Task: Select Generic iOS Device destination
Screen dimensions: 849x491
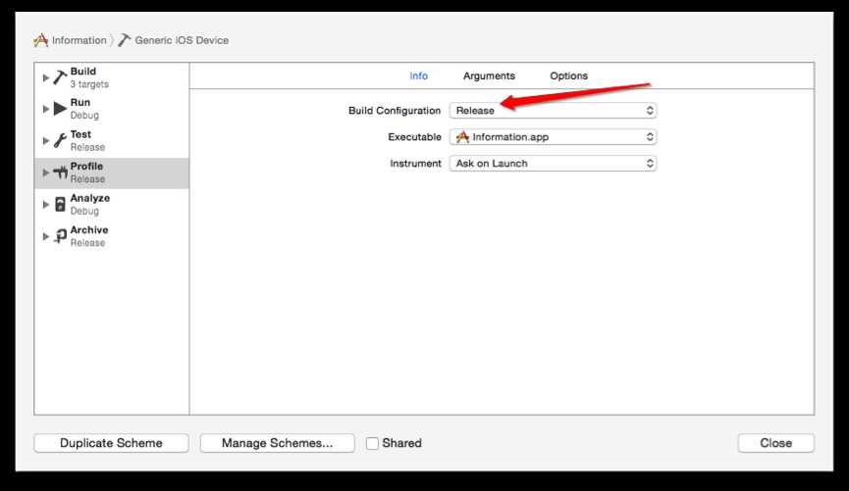Action: click(x=182, y=40)
